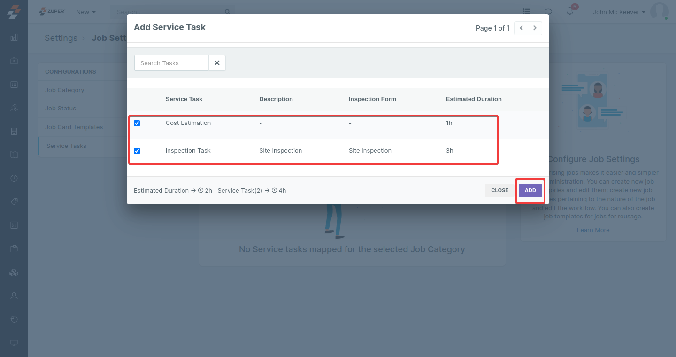
Task: Select the Jobs briefcase icon in sidebar
Action: point(14,61)
